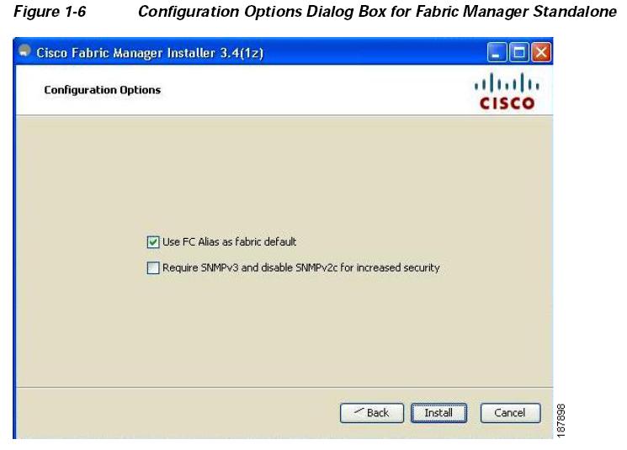Click the installer icon in the title bar
Screen dimensions: 627x450
24,51
